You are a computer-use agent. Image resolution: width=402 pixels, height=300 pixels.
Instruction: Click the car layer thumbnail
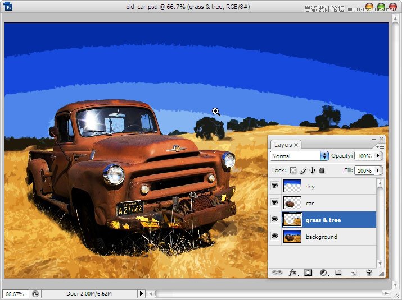[x=292, y=203]
